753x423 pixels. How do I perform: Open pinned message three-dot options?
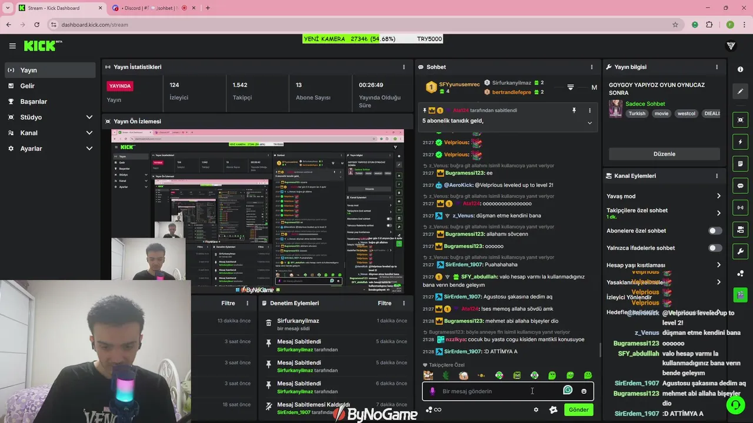coord(589,110)
